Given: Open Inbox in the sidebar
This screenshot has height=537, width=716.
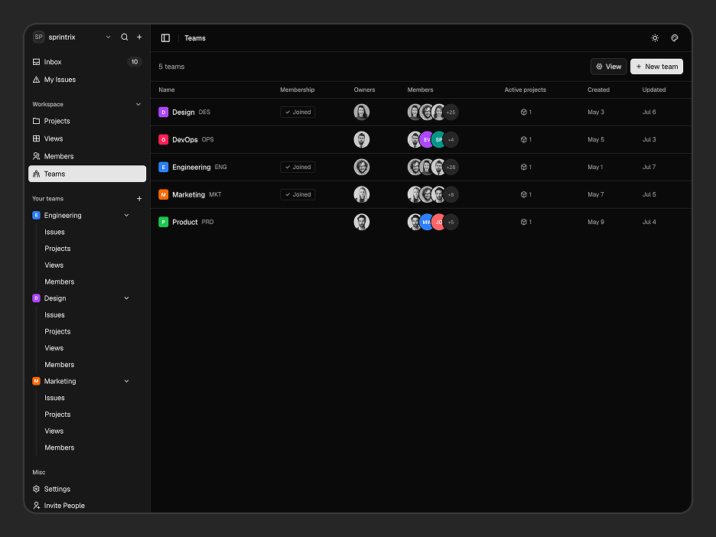Looking at the screenshot, I should tap(87, 62).
